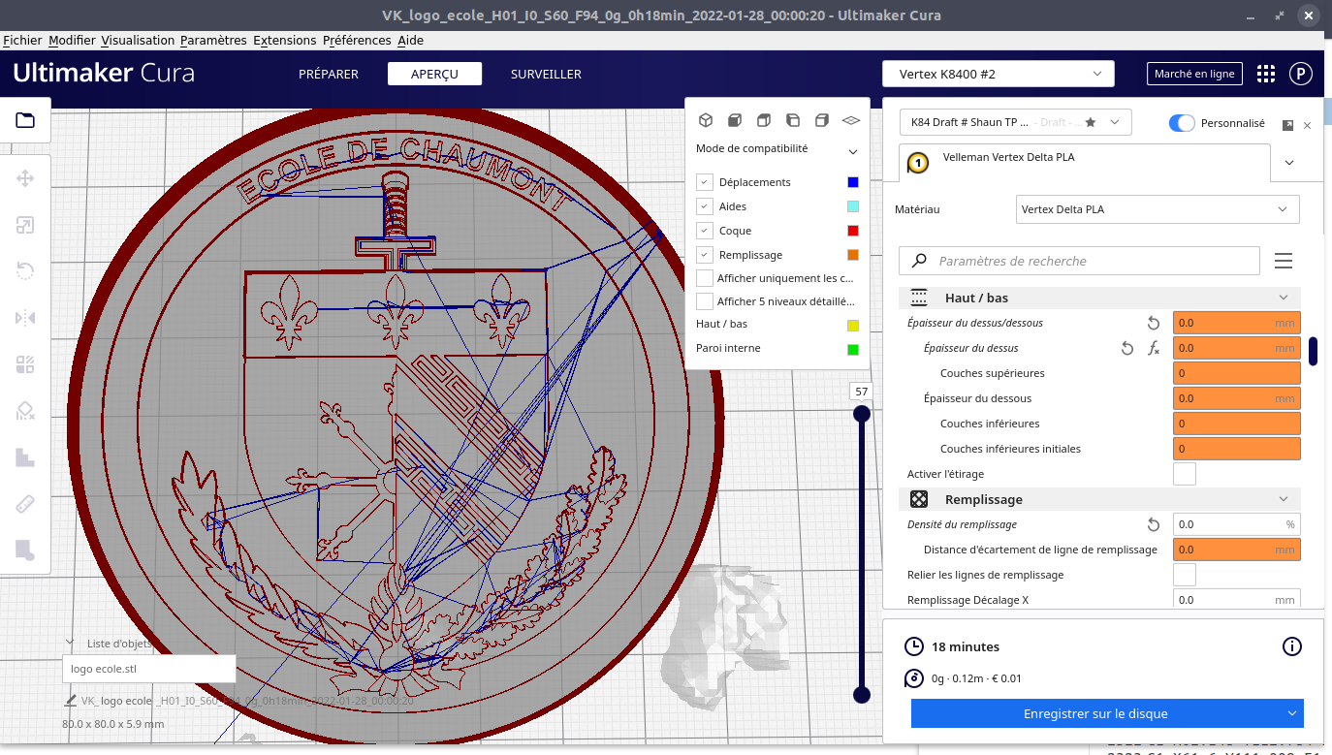
Task: Open the Aide menu
Action: pyautogui.click(x=410, y=40)
